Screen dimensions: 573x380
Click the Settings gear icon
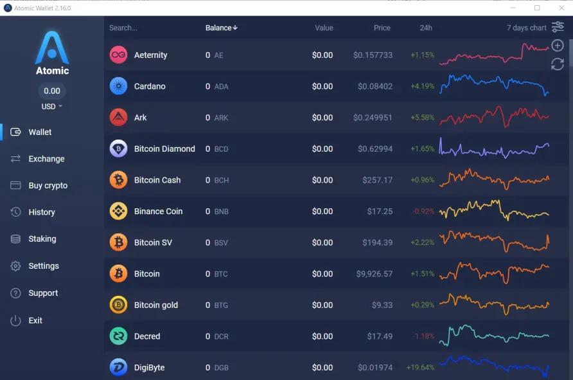(x=15, y=266)
